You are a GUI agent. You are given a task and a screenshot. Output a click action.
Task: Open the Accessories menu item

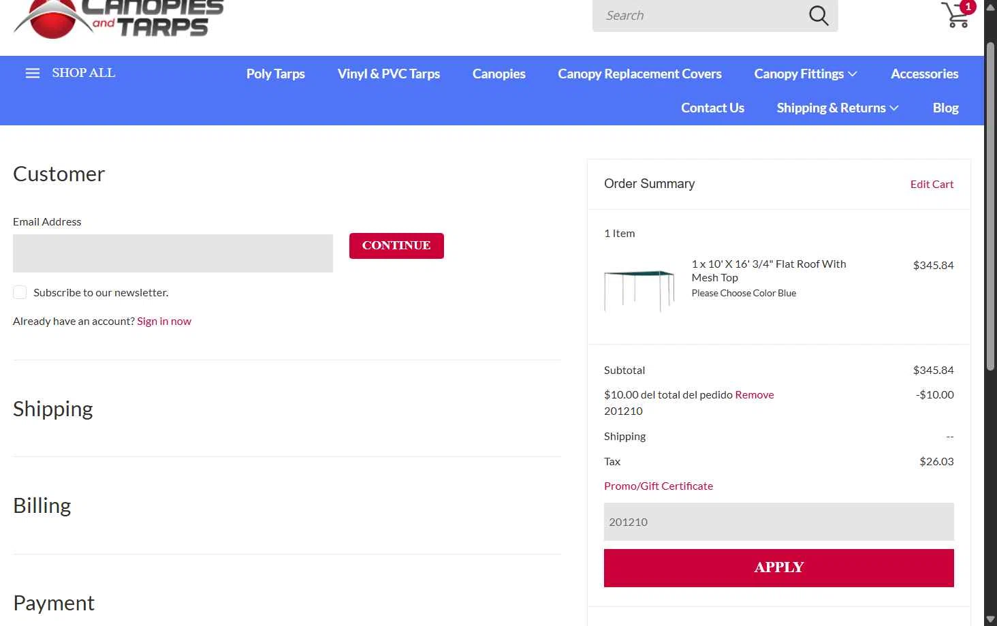925,74
